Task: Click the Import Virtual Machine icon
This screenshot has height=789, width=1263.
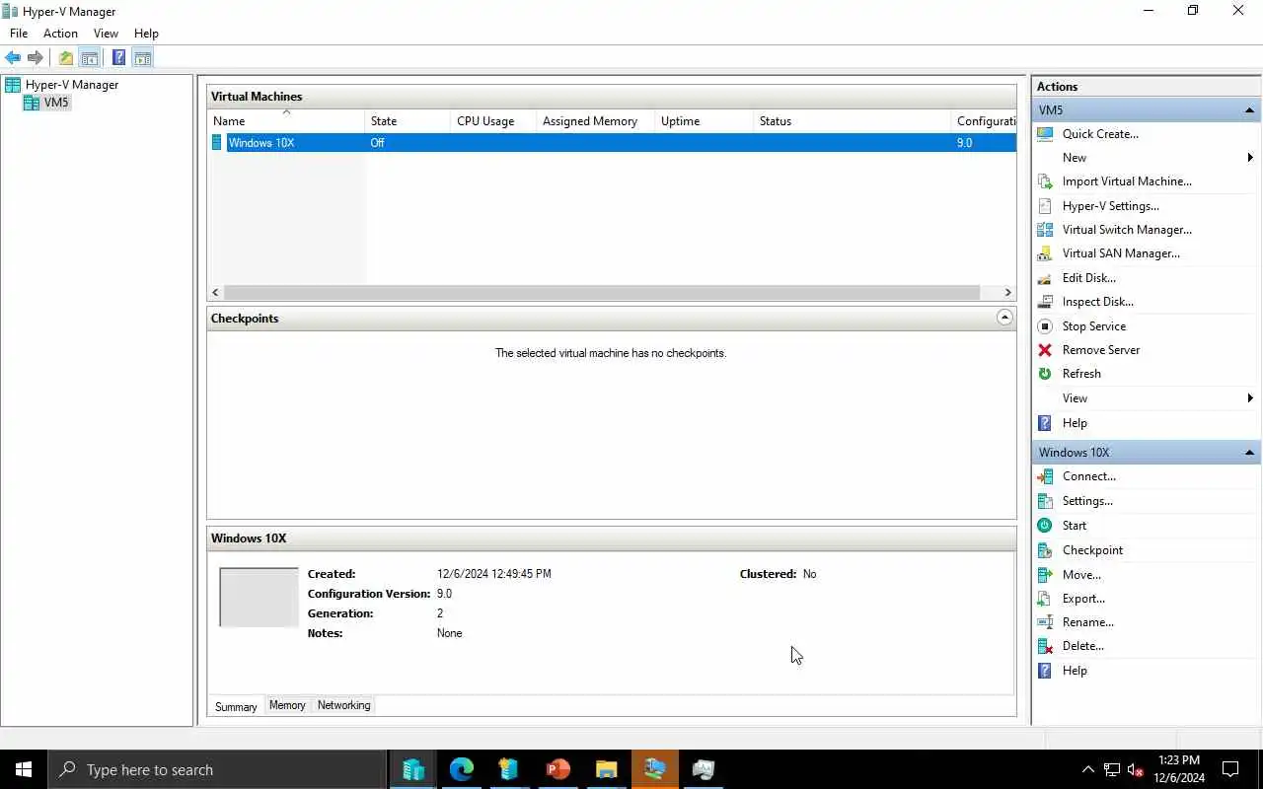Action: point(1045,181)
